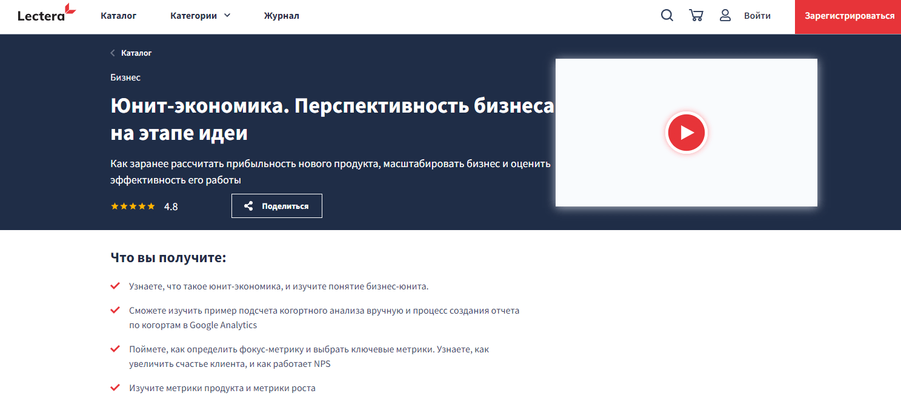Click checkmark beside the когортный анализ bullet
The image size is (901, 399).
click(x=115, y=310)
